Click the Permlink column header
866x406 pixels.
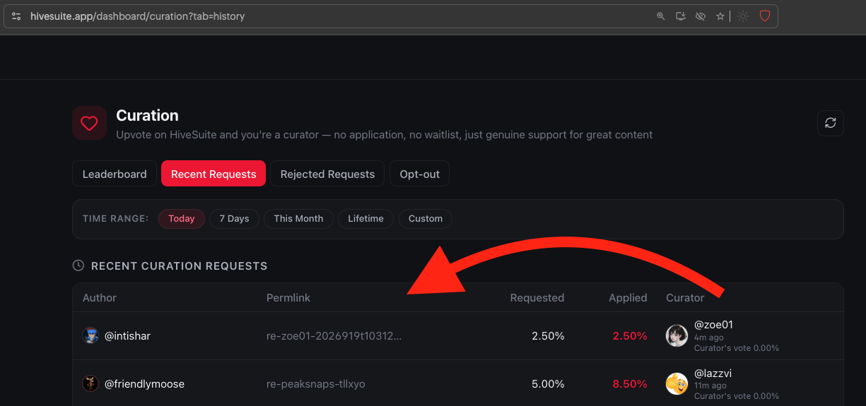(x=288, y=298)
